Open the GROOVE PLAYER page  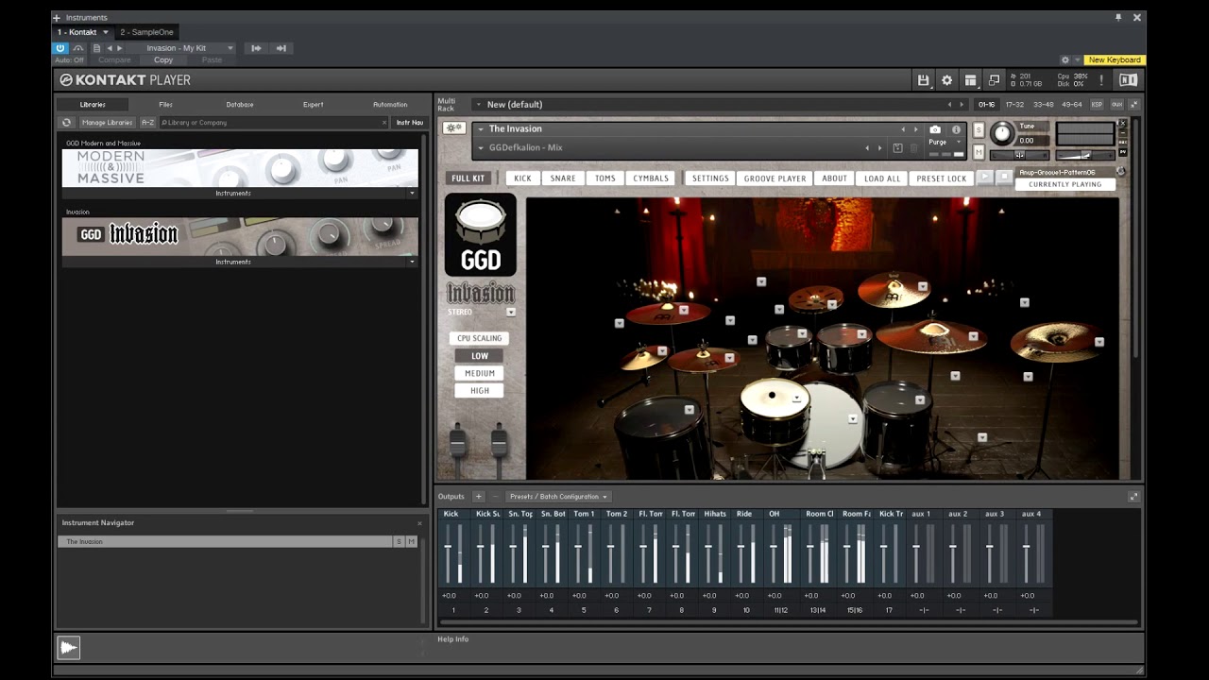(775, 178)
